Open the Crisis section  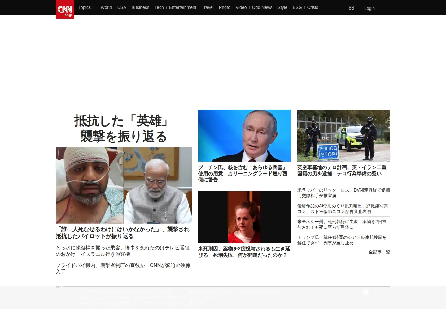click(x=313, y=7)
